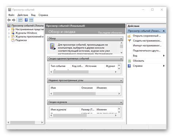Image resolution: width=173 pixels, height=136 pixels.
Task: Click the Подписки icon in the tree
Action: click(x=13, y=40)
